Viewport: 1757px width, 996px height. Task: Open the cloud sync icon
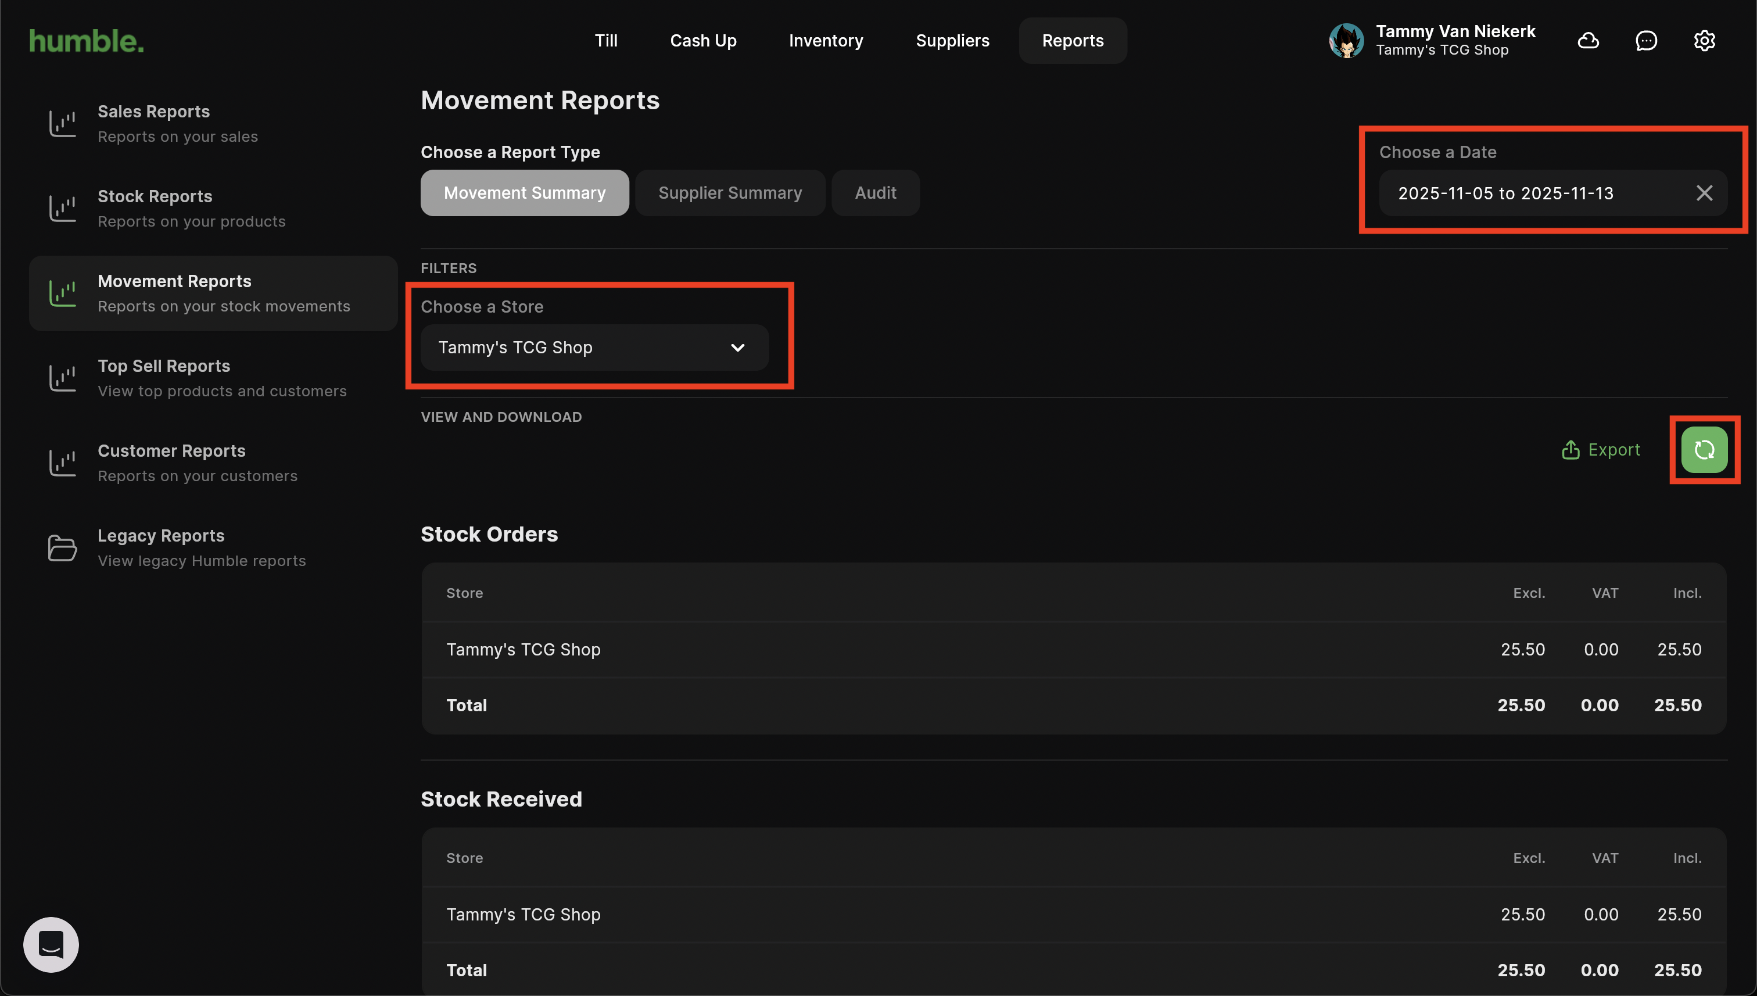click(x=1587, y=40)
